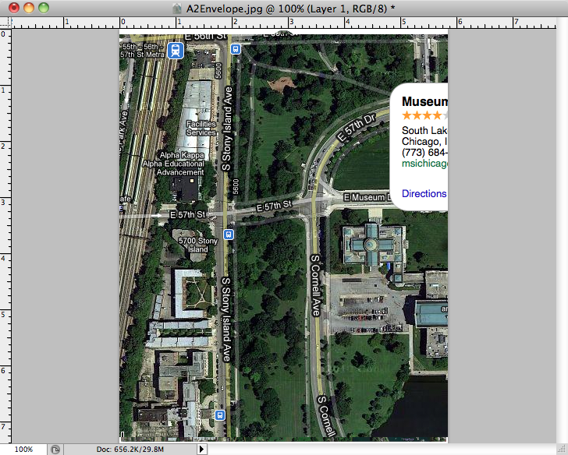Click the Metra train station icon
The image size is (568, 455).
[x=176, y=51]
